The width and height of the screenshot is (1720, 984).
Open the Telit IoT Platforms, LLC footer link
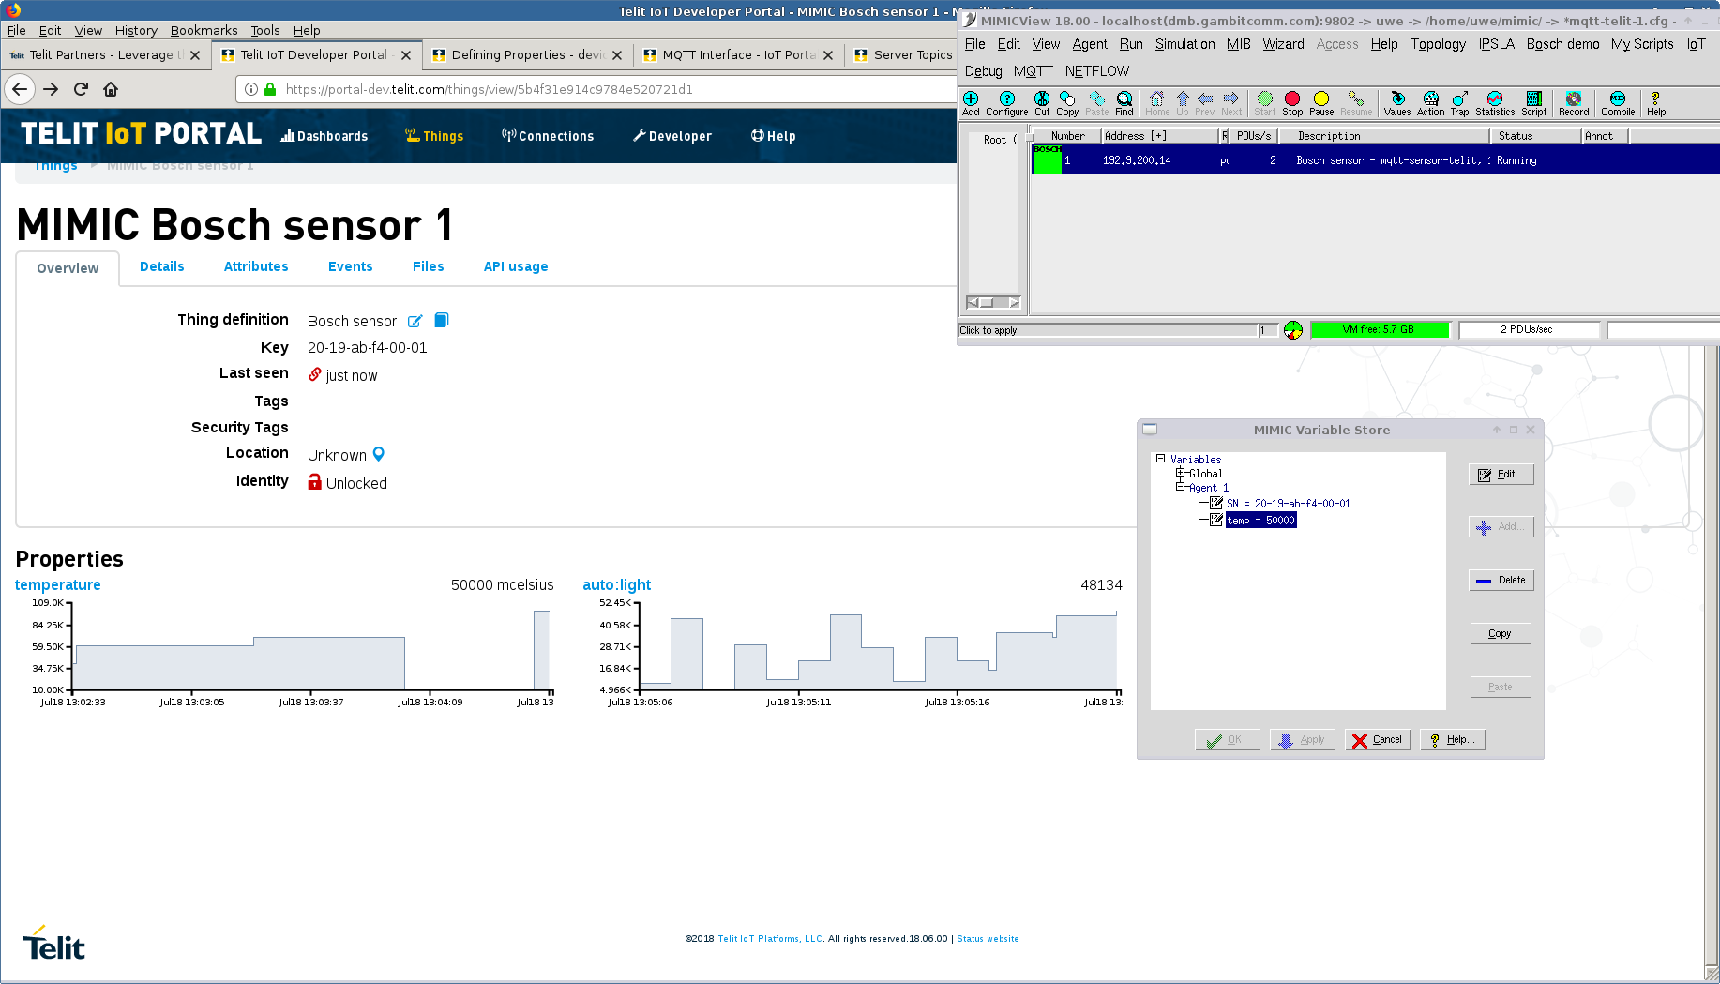[x=770, y=939]
